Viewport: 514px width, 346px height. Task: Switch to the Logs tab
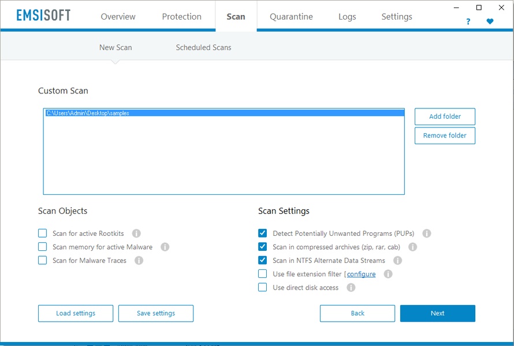tap(347, 17)
